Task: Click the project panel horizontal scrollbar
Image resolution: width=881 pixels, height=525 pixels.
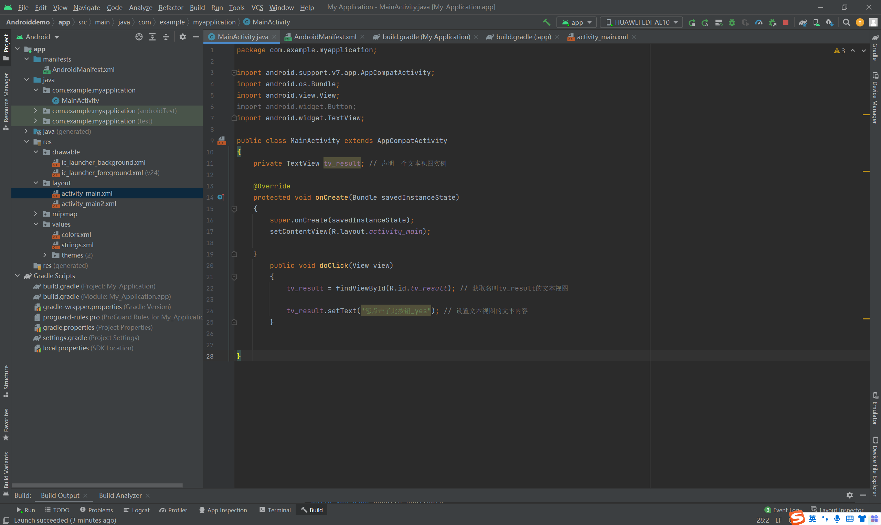Action: [97, 485]
